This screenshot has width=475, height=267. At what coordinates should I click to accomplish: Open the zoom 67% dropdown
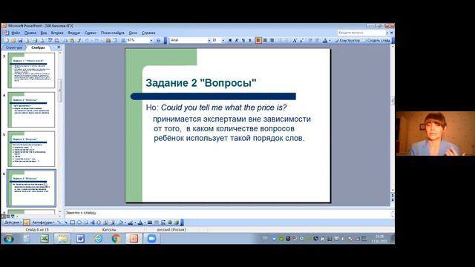pos(151,40)
